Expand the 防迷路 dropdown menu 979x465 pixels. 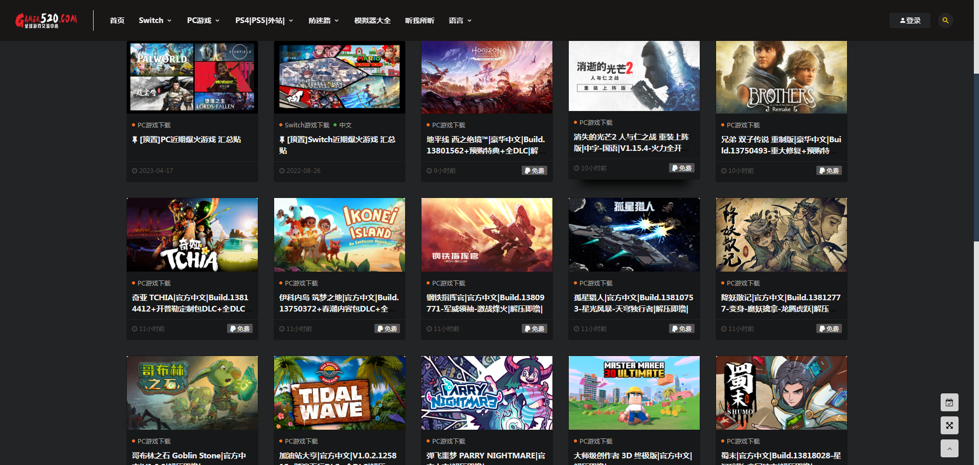coord(324,20)
